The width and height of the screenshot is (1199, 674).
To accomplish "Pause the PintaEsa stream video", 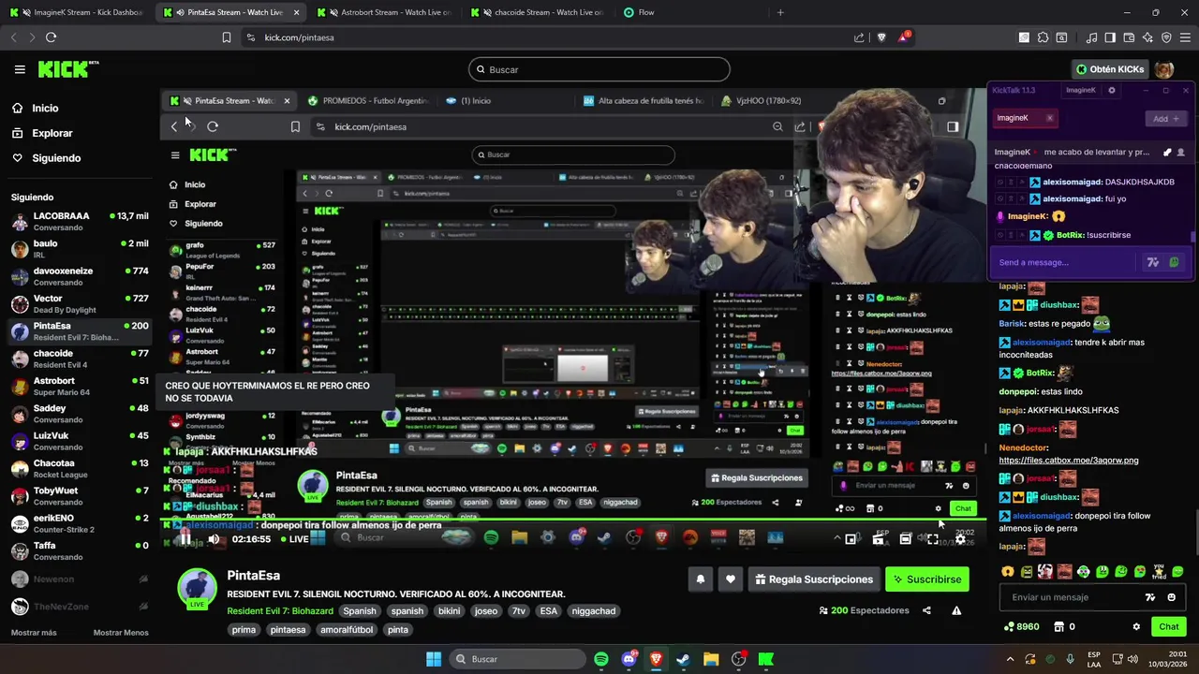I will (185, 539).
